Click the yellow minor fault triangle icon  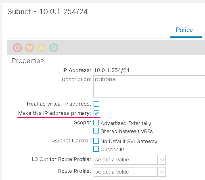(x=42, y=48)
